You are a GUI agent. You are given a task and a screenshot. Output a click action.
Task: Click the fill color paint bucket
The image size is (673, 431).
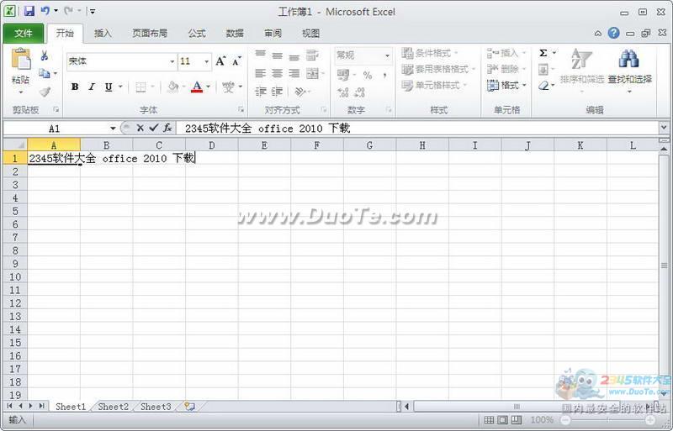(x=173, y=87)
